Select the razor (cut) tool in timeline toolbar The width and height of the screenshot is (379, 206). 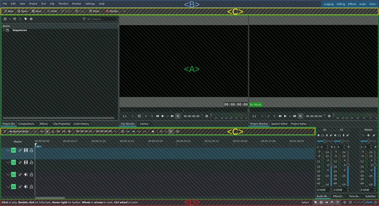pos(53,131)
